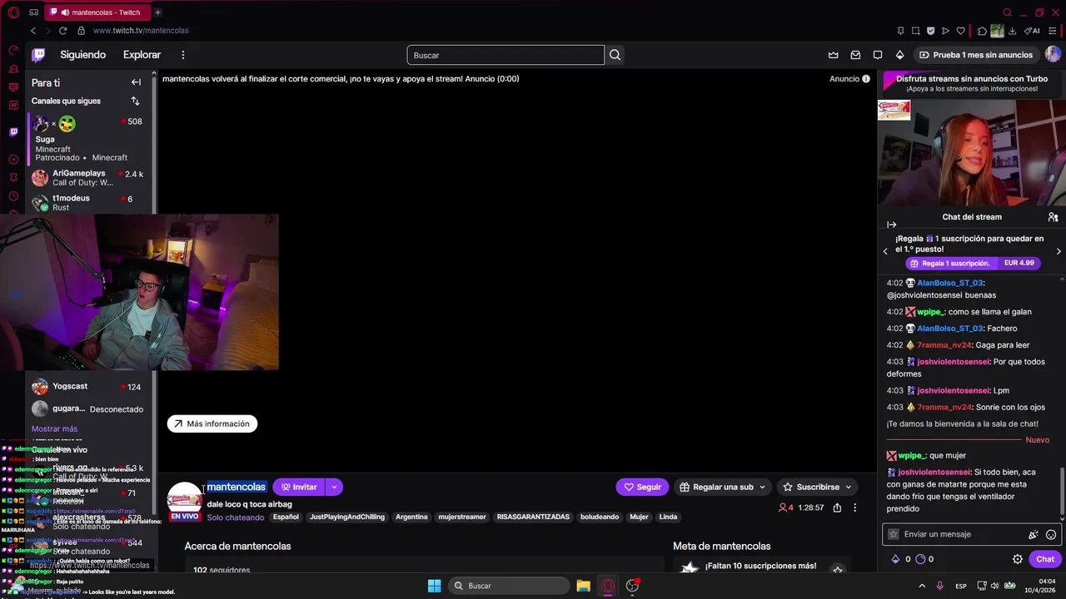The width and height of the screenshot is (1066, 599).
Task: Reload the page with the refresh icon
Action: 62,31
